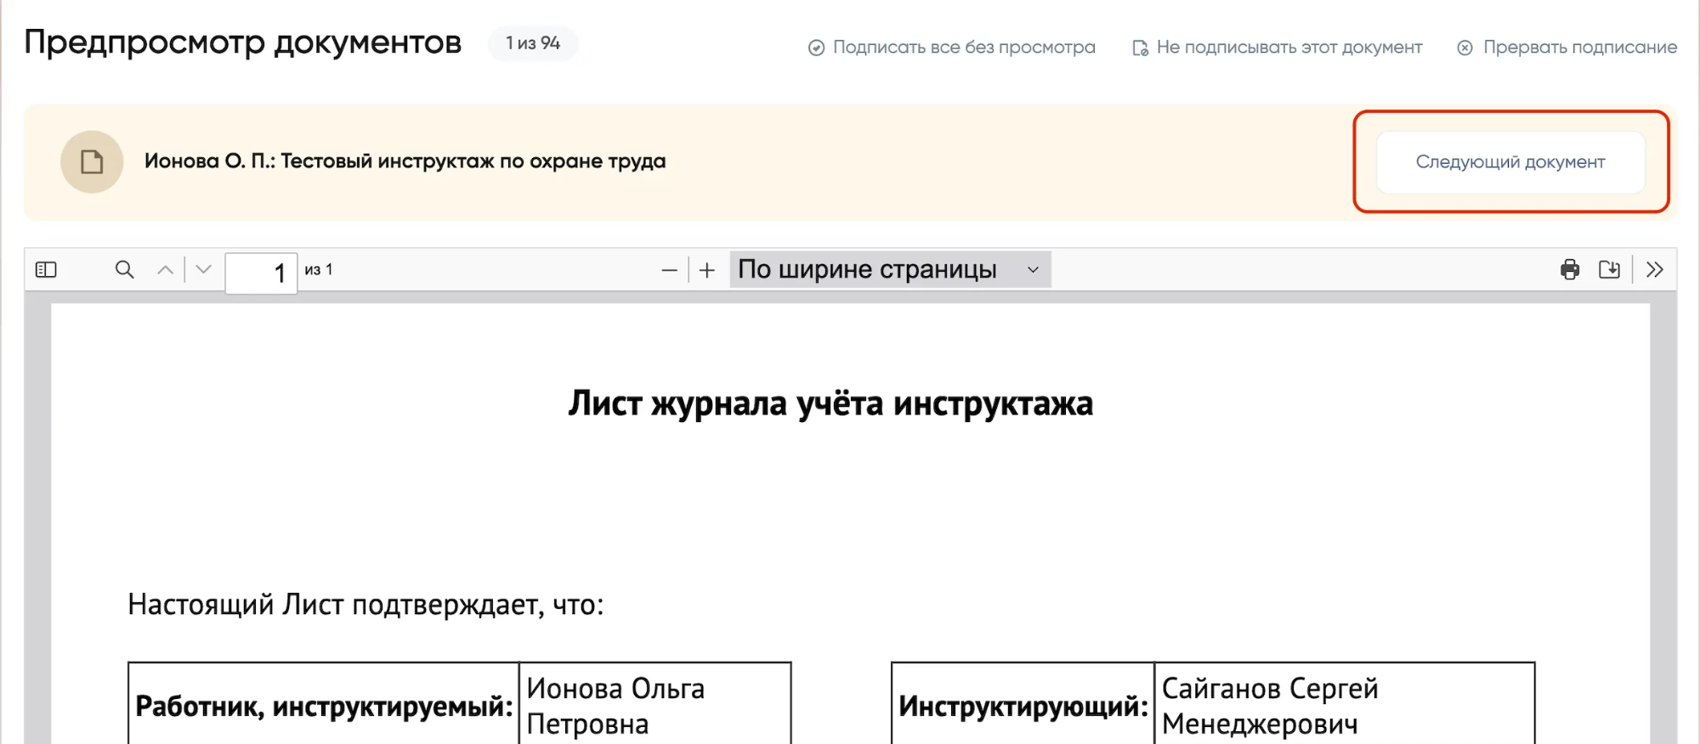Open the find-in-document search tool
The height and width of the screenshot is (744, 1700).
124,270
